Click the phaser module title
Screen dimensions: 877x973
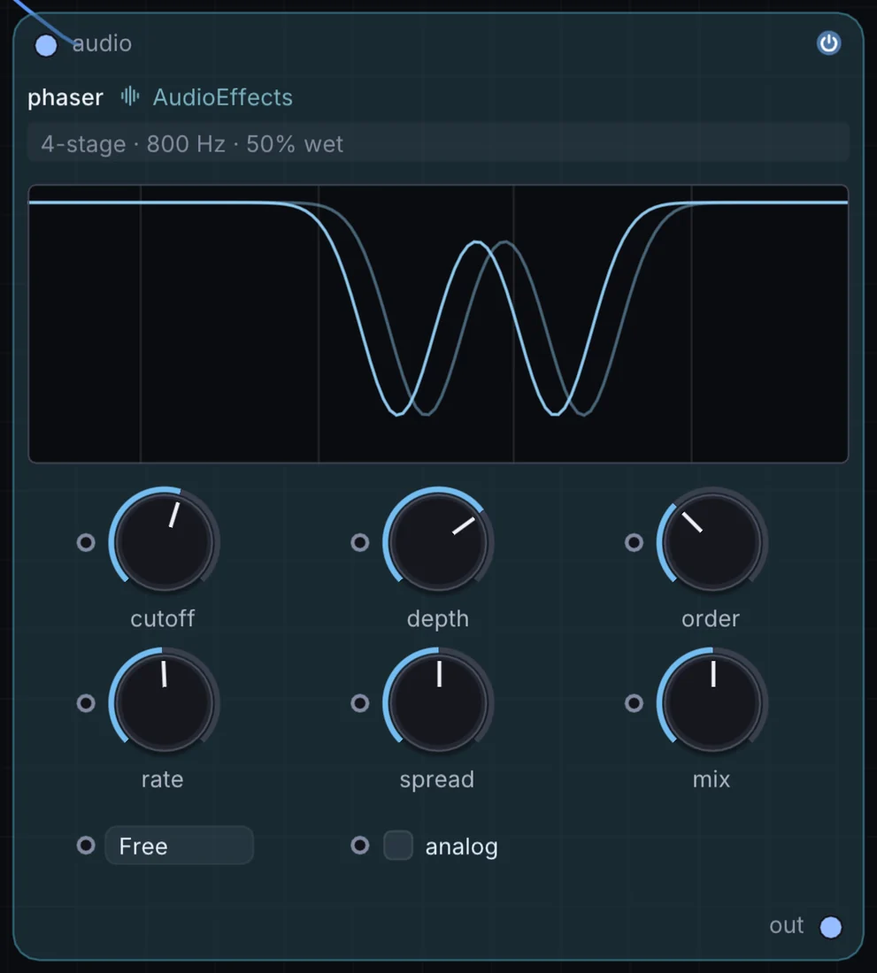(65, 97)
